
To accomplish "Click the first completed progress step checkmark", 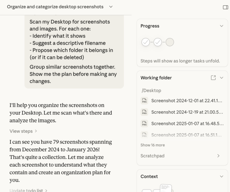I will tap(146, 42).
